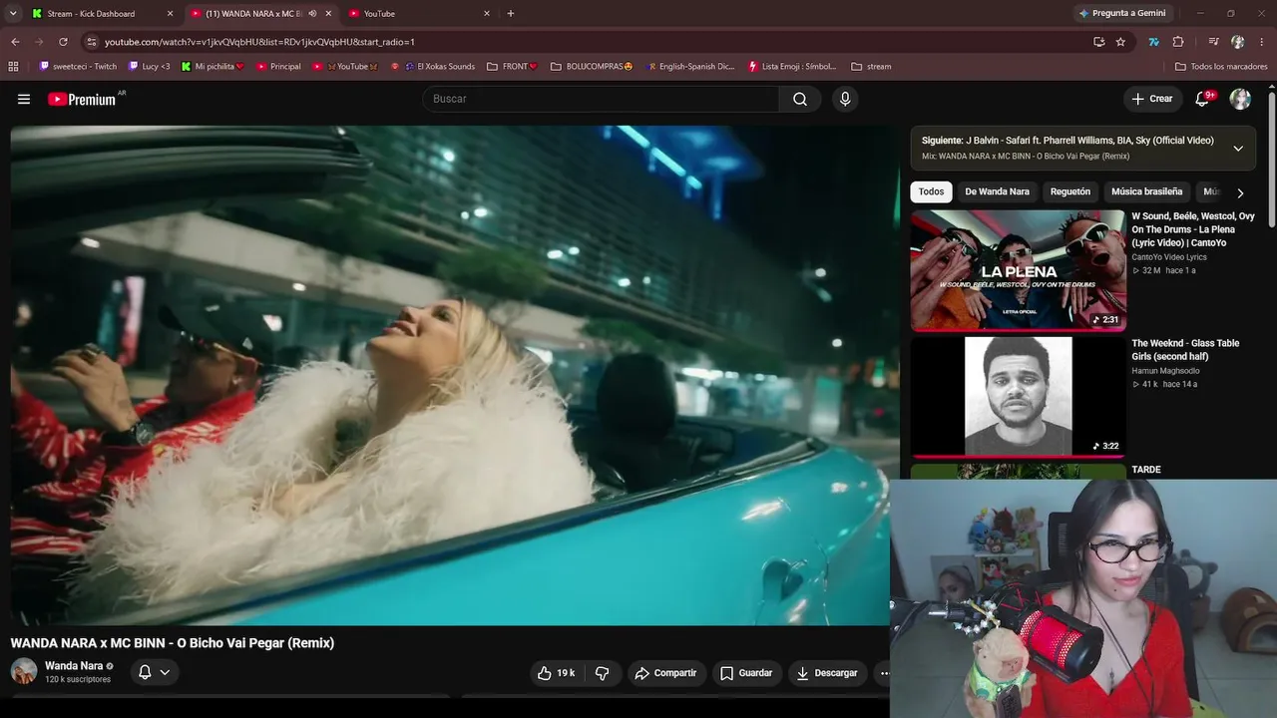Open Lucy <3 bookmark
Screen dimensions: 1277x718
pos(150,67)
